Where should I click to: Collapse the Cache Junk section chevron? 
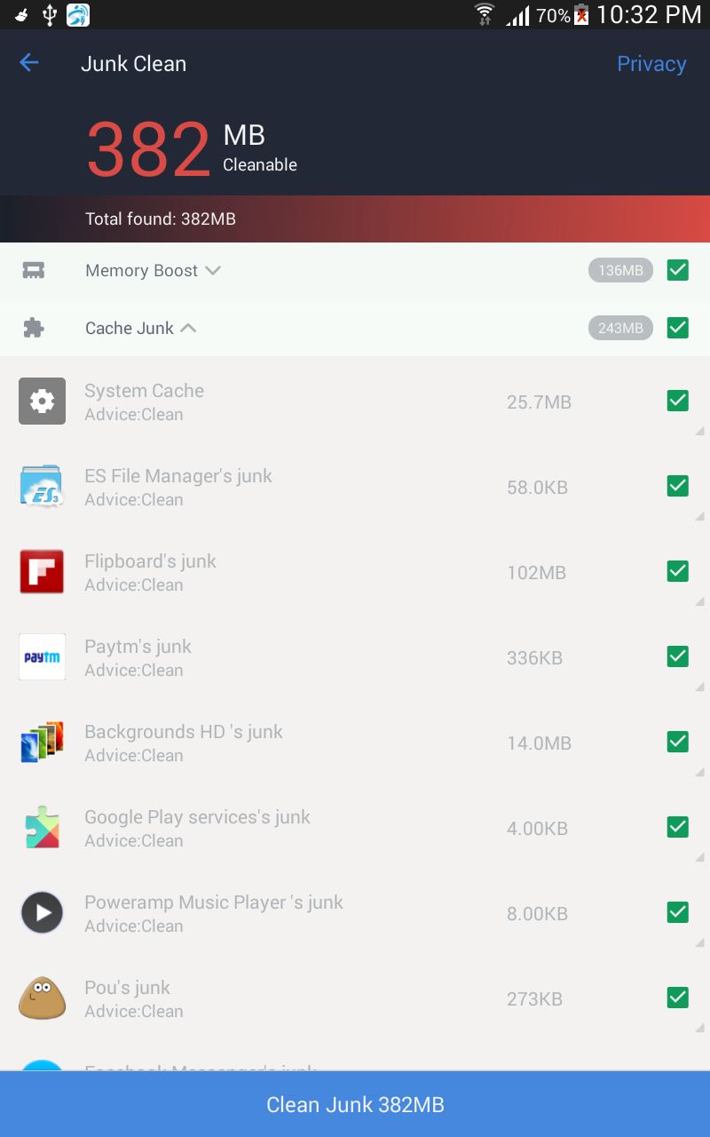[x=188, y=328]
